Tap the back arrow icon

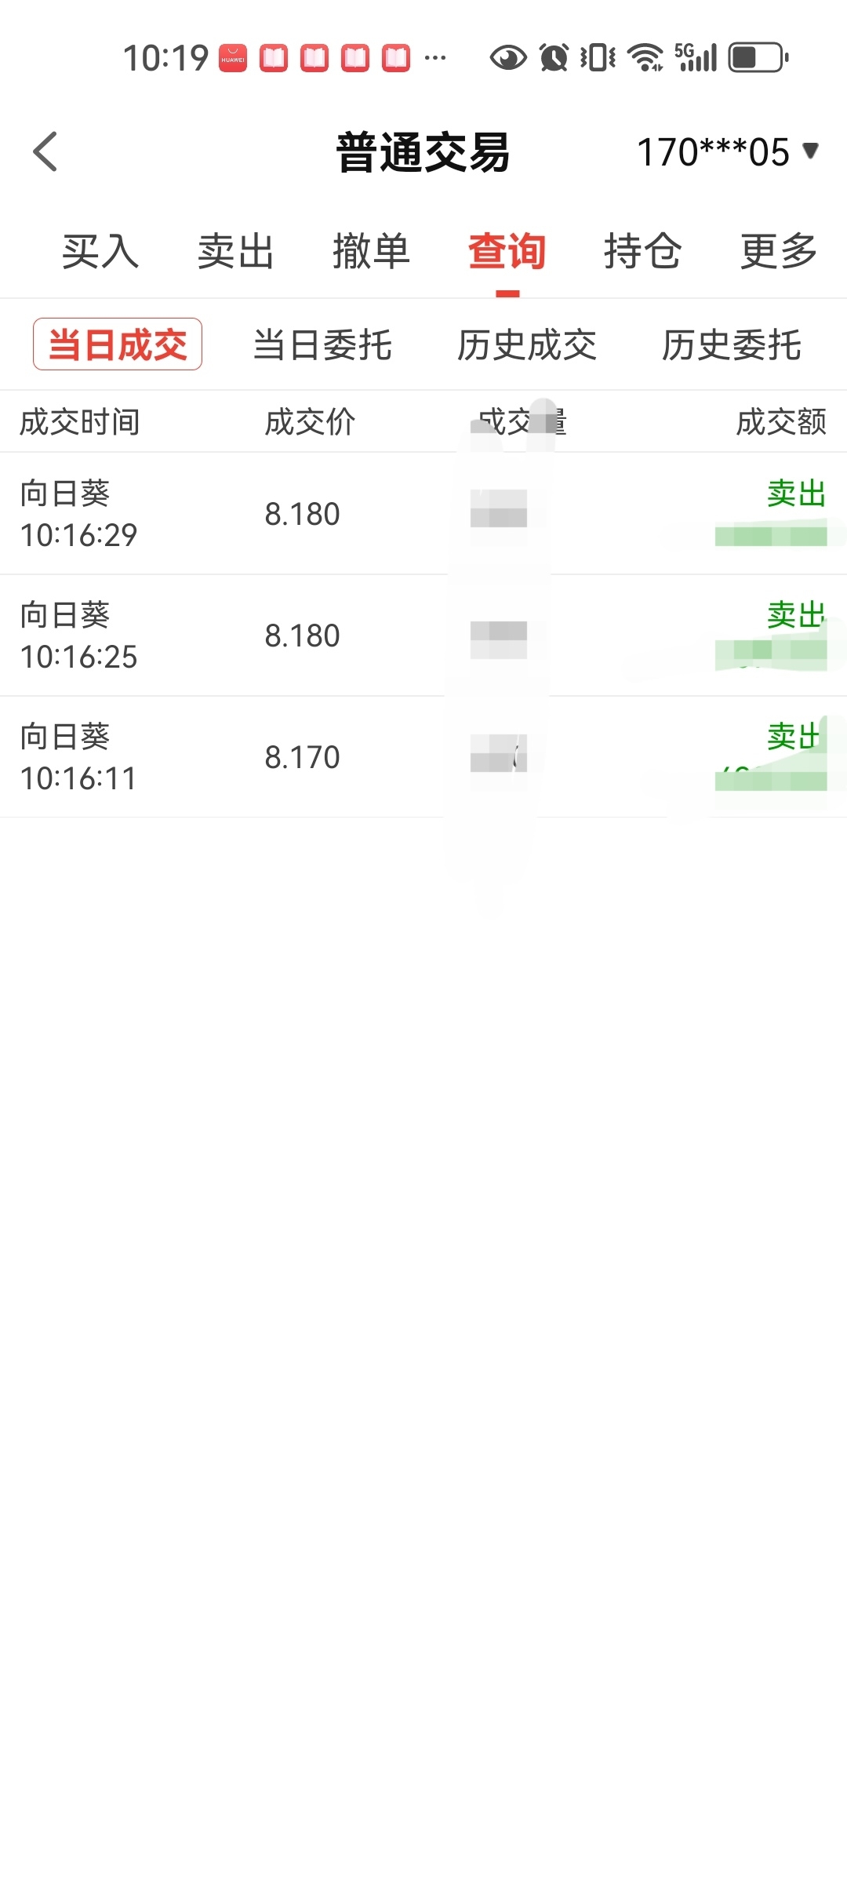[45, 151]
